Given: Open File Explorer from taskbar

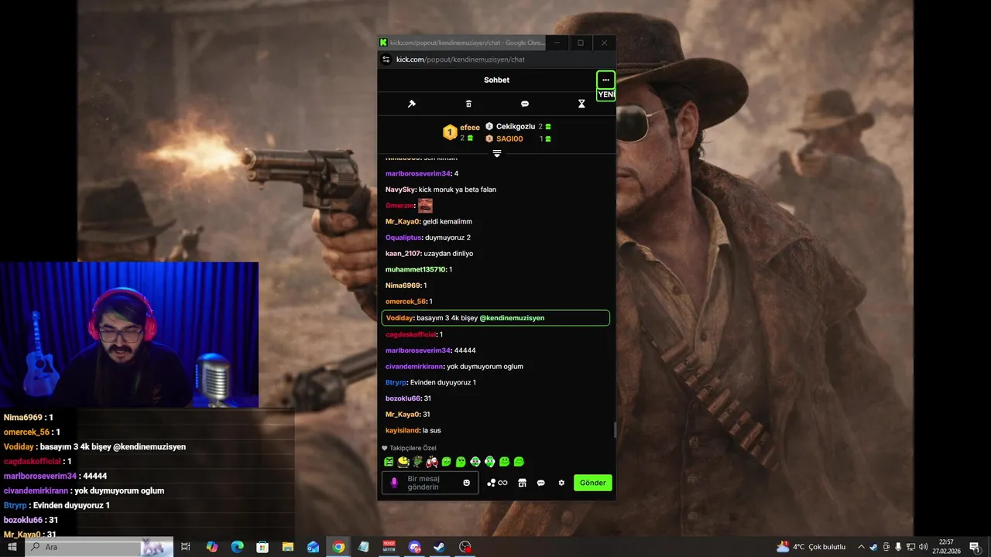Looking at the screenshot, I should 288,547.
